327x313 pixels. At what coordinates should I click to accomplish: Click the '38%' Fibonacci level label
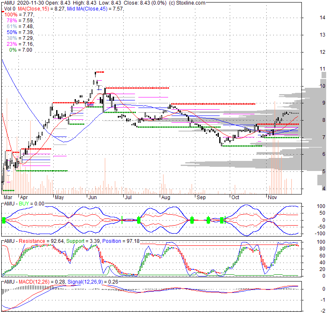tap(12, 38)
